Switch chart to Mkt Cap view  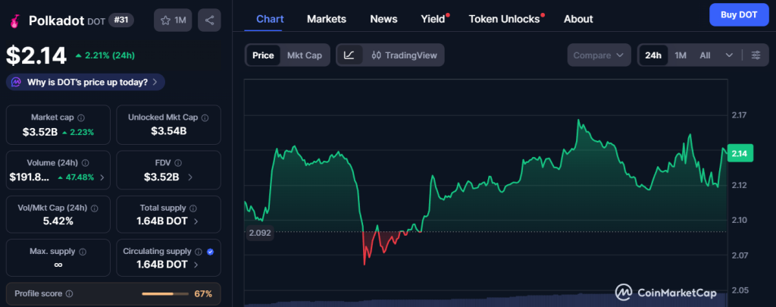[305, 55]
